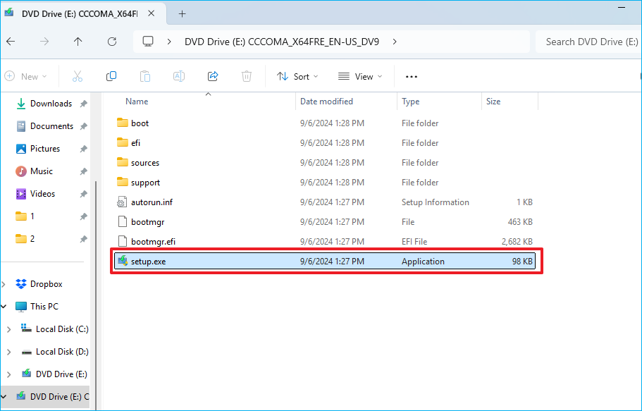The width and height of the screenshot is (642, 411).
Task: Click the efi folder icon
Action: [x=123, y=142]
